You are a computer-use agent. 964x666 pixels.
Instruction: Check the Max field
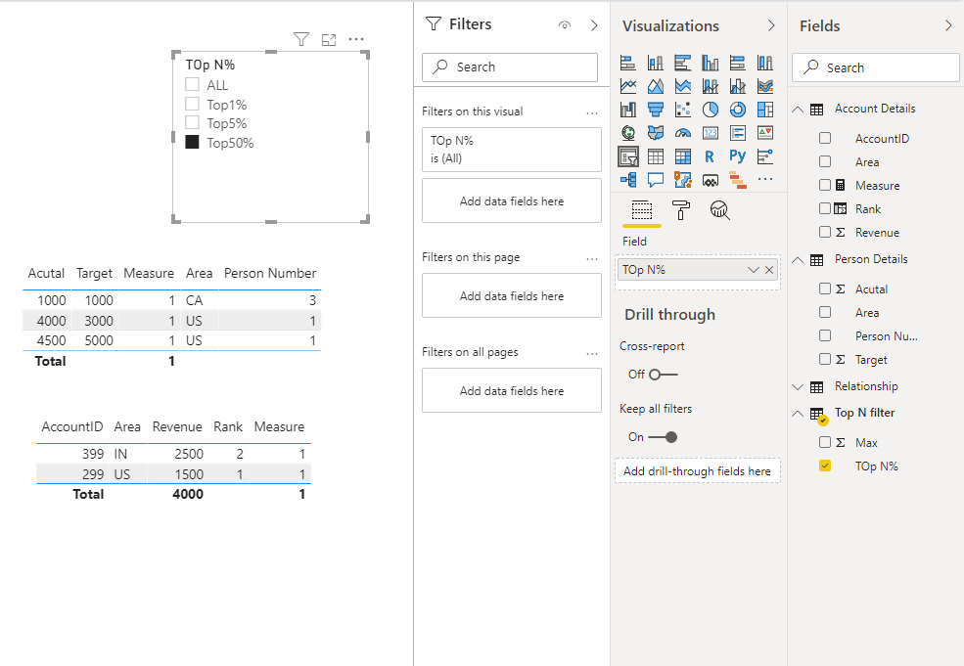825,442
